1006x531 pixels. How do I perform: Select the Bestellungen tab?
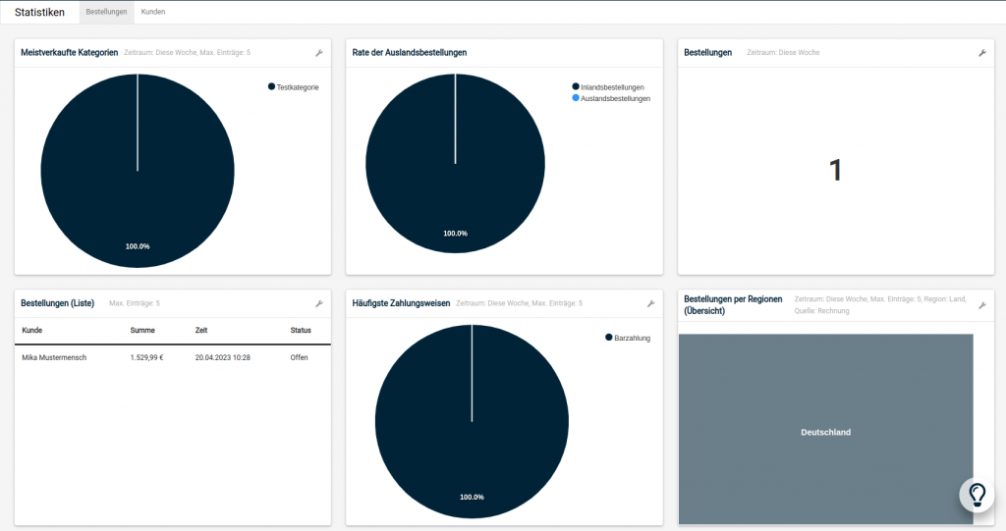106,12
